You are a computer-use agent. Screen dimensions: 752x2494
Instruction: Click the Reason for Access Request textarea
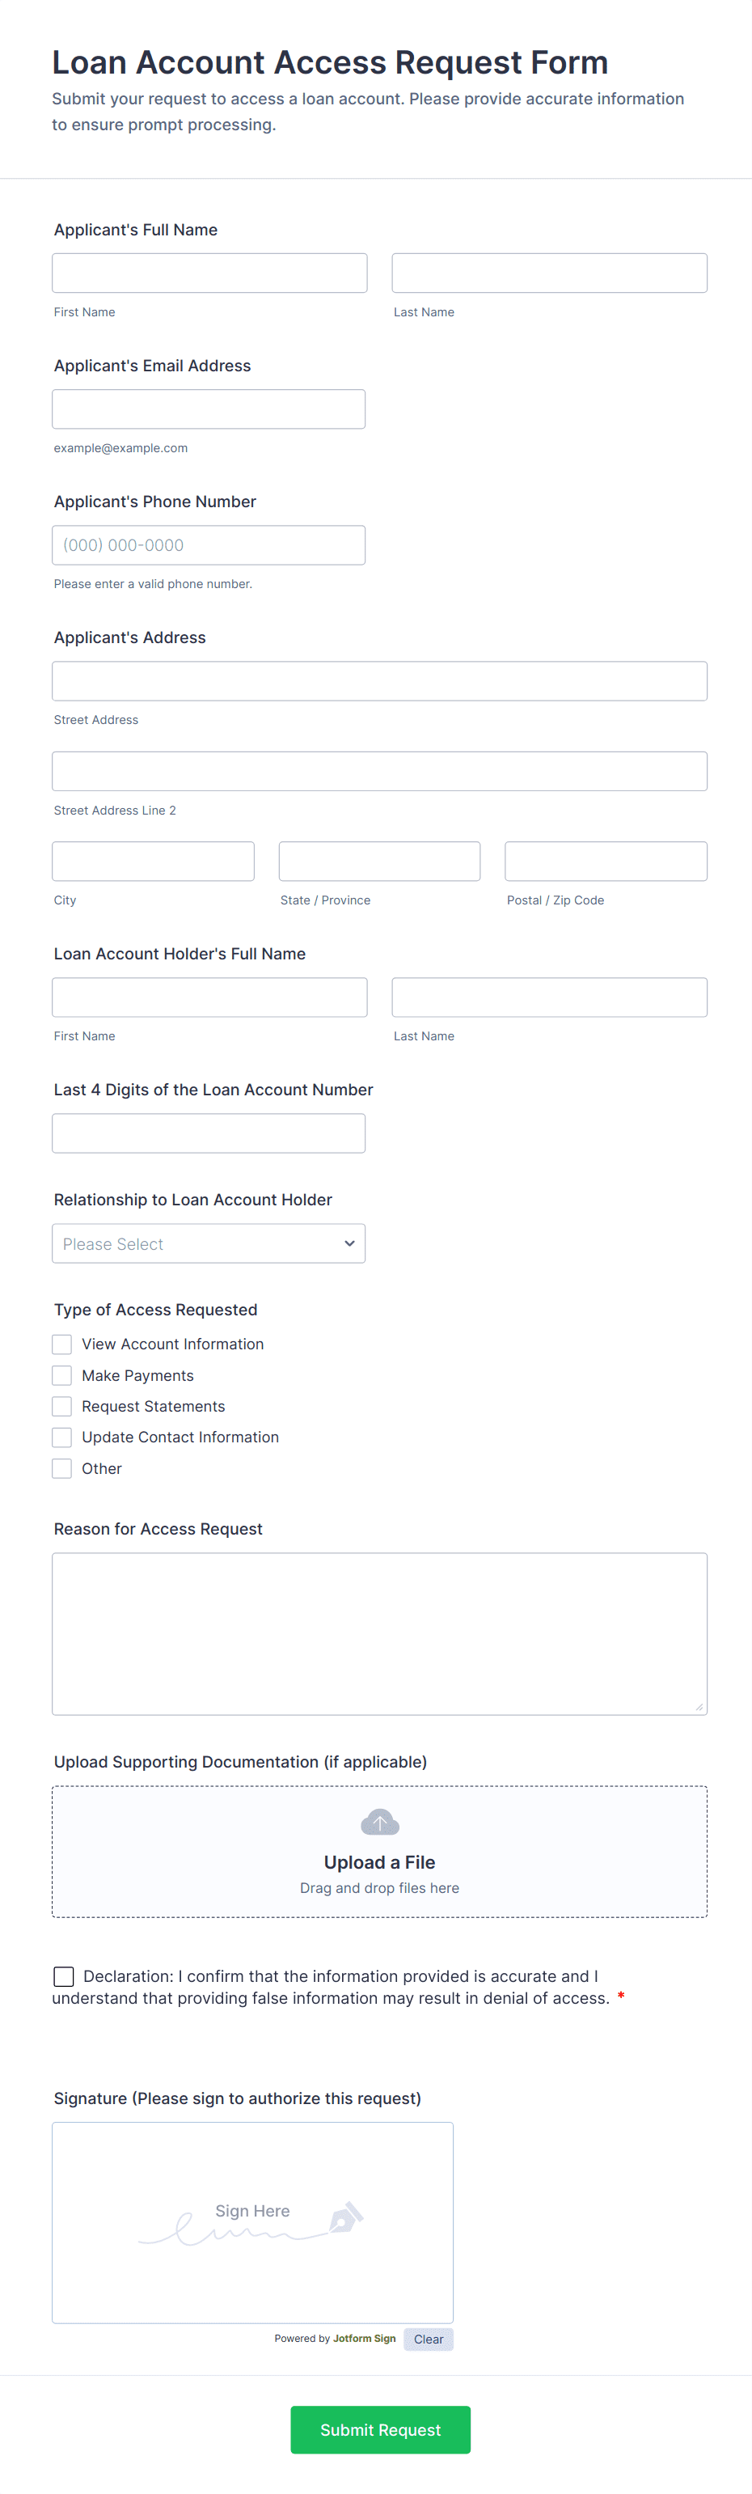click(379, 1633)
